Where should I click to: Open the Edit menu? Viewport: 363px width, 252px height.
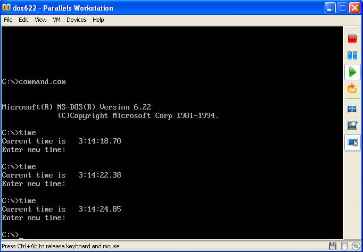point(23,20)
